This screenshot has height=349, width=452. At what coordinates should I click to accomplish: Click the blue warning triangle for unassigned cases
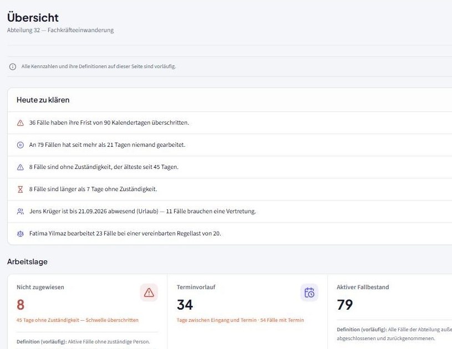point(20,167)
